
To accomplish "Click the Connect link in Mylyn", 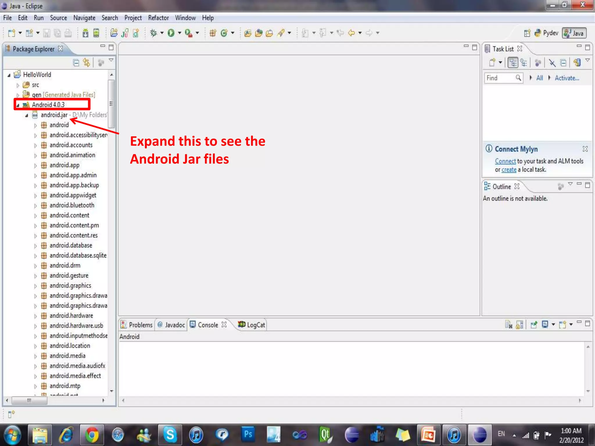I will tap(505, 161).
